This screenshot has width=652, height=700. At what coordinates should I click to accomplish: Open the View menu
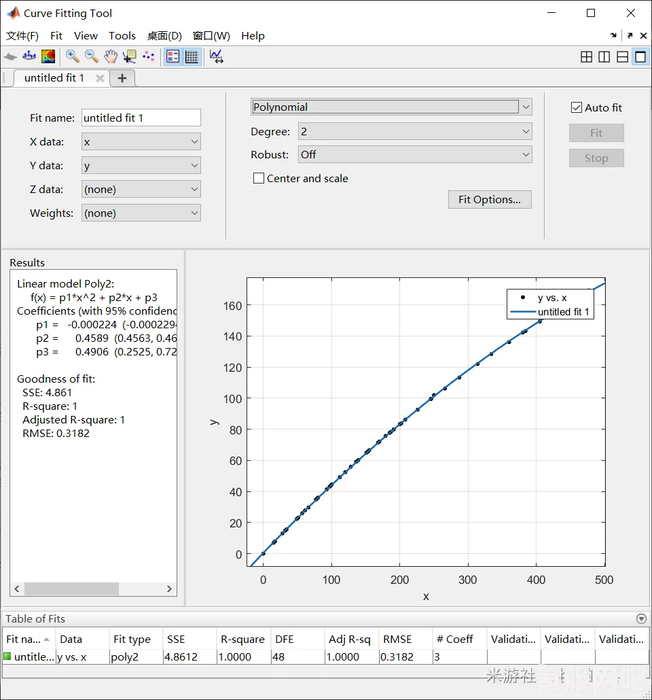[x=86, y=36]
